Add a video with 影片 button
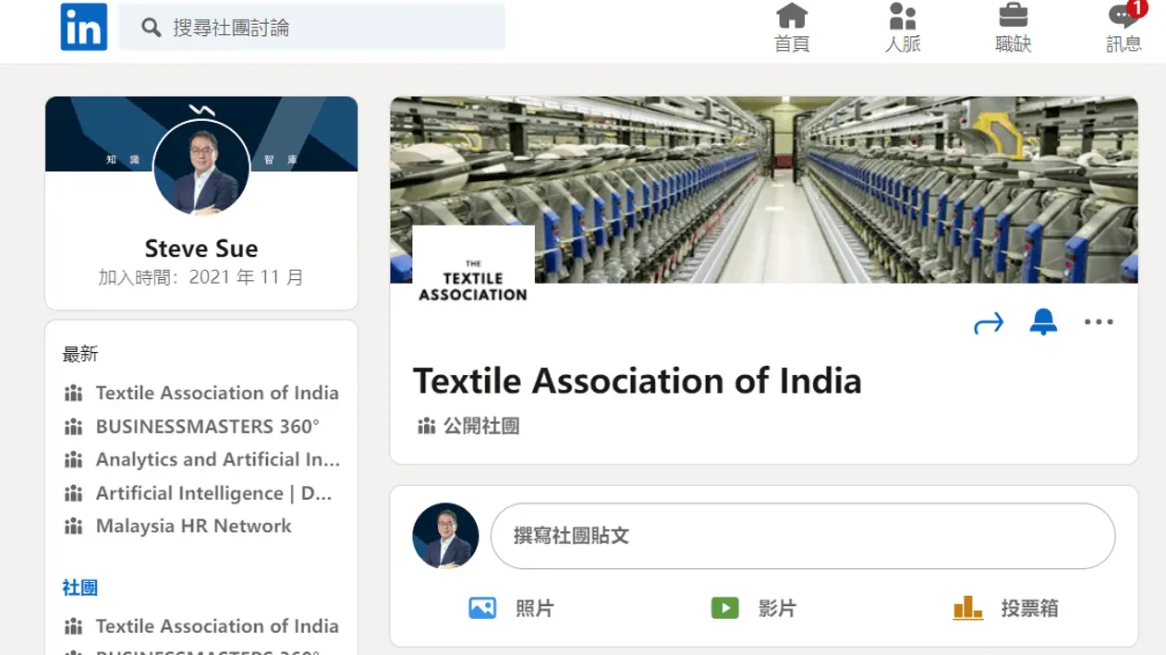Screen dimensions: 1166x655 pyautogui.click(x=753, y=608)
